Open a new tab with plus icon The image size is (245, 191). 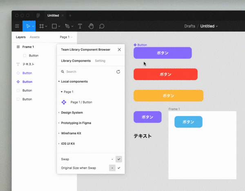(x=70, y=16)
